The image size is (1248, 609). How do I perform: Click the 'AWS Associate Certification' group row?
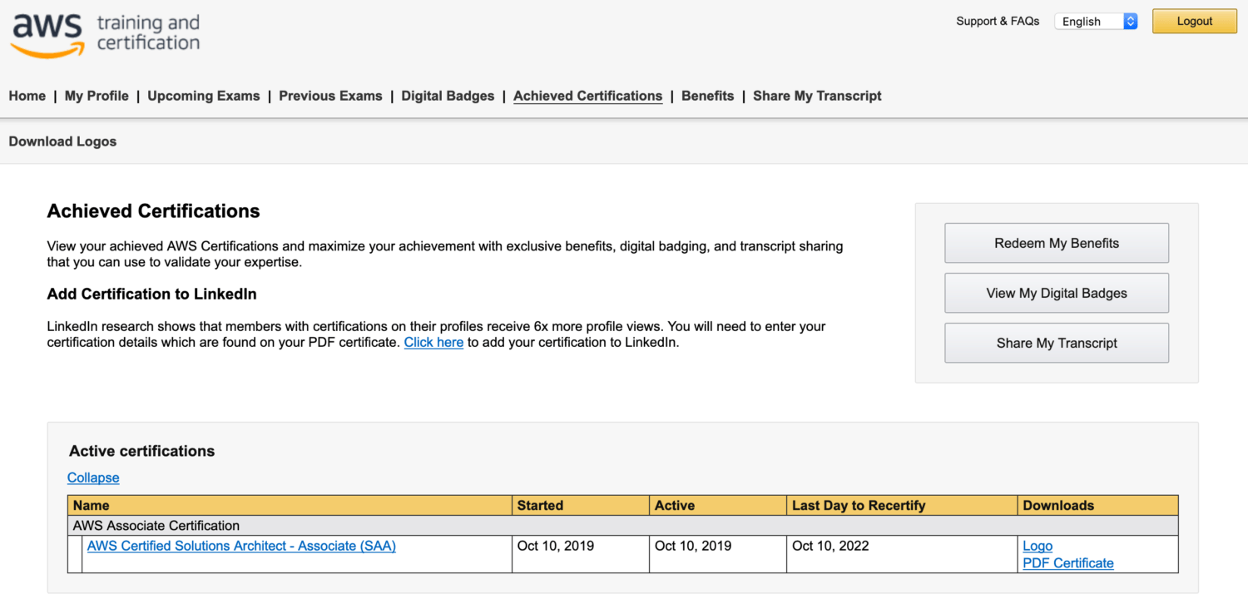tap(623, 526)
